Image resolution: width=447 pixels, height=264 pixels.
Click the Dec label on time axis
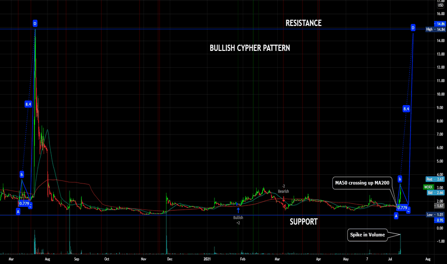click(170, 259)
